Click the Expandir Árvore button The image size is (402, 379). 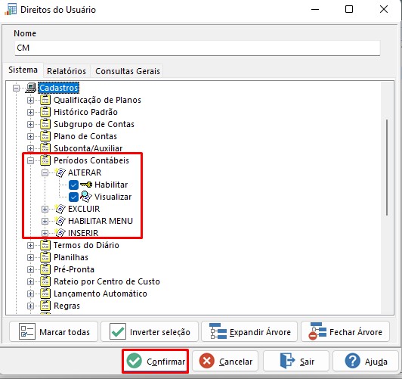[249, 332]
